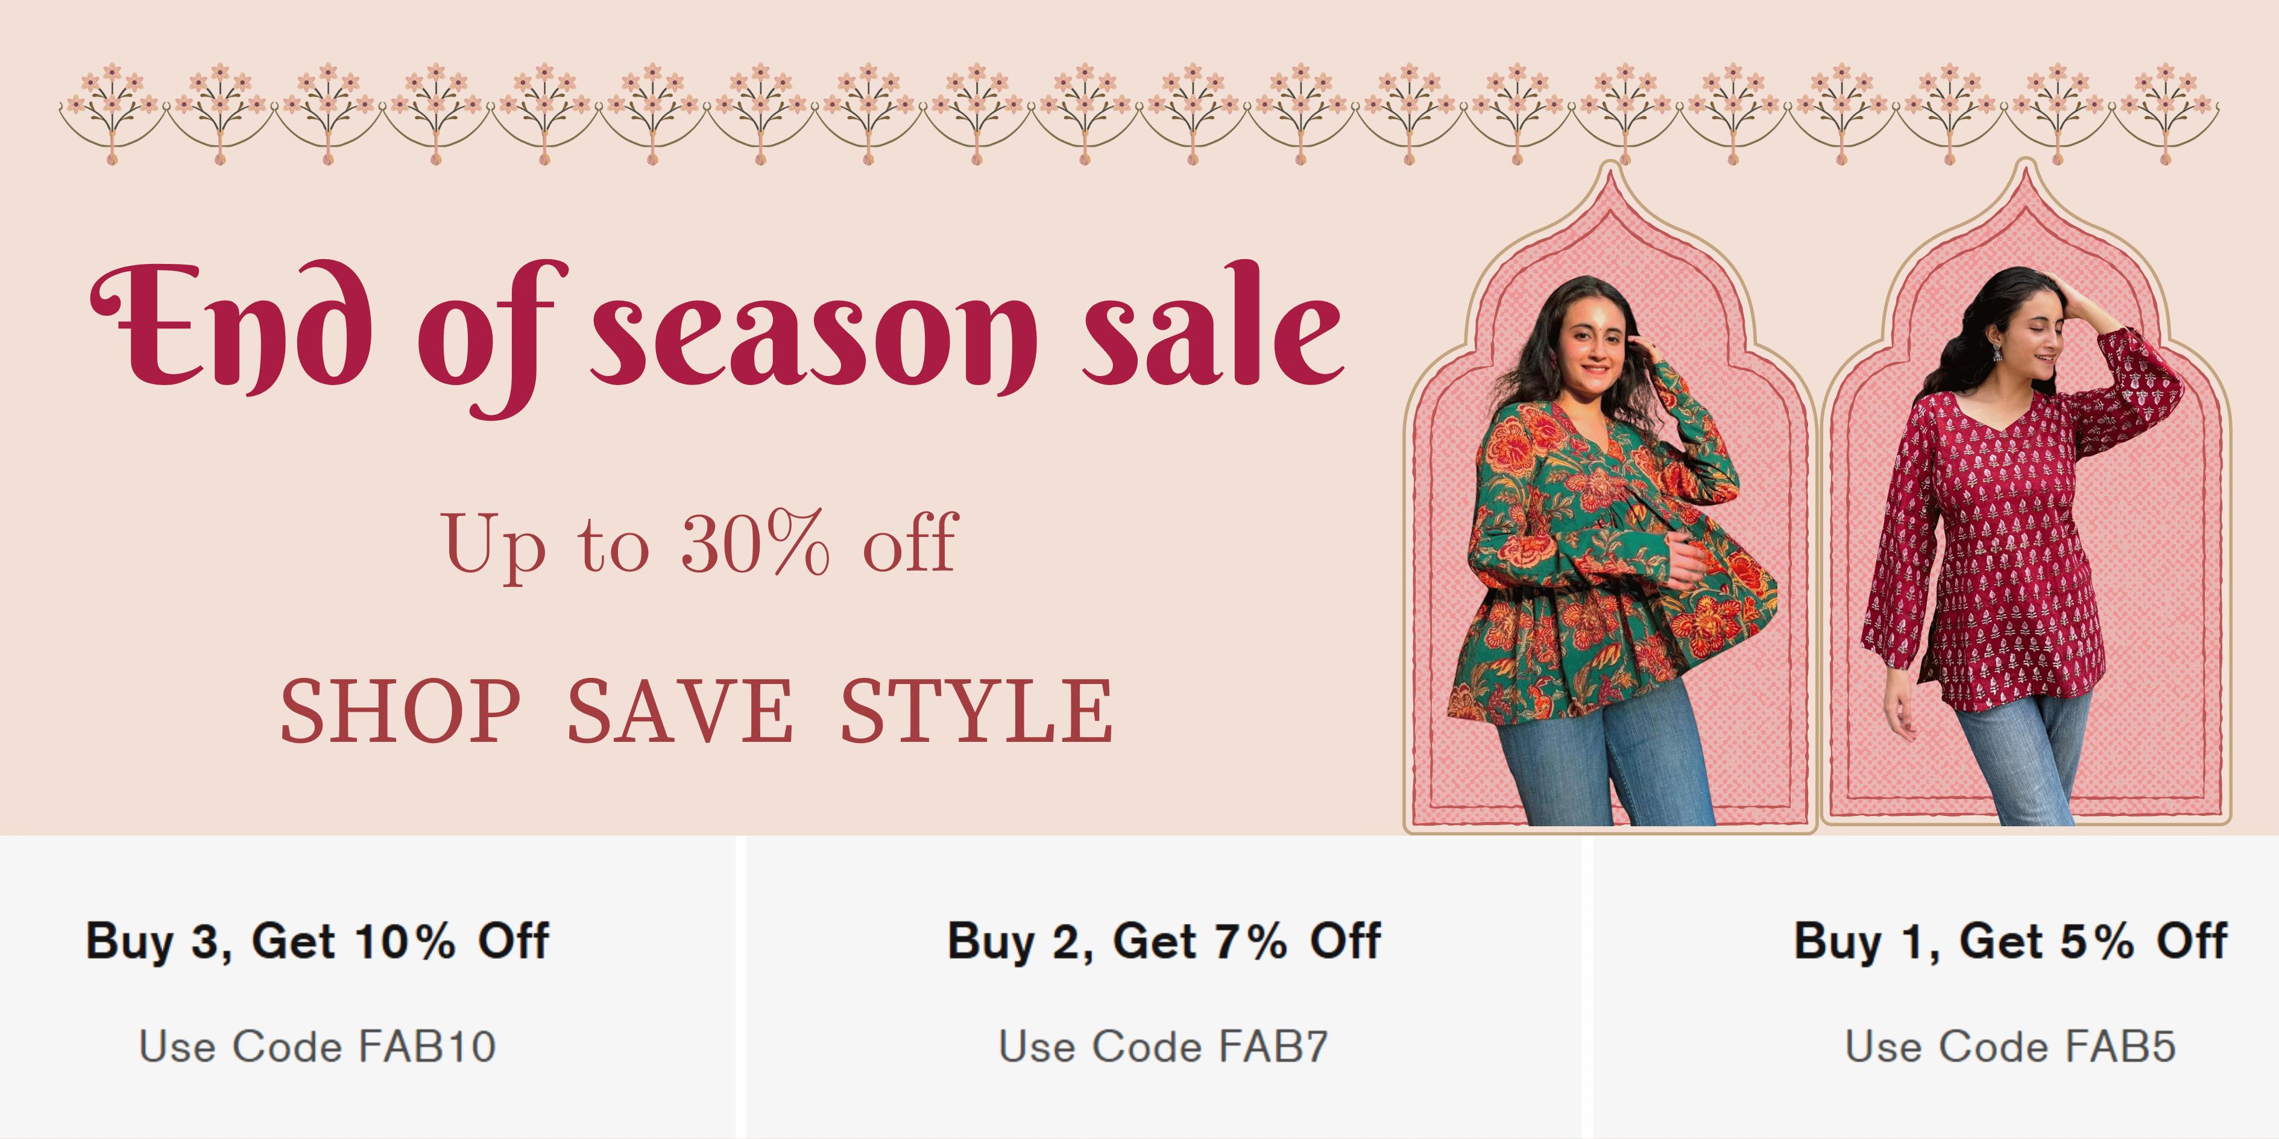Click the Buy 1, Get 5% Off offer
The width and height of the screenshot is (2279, 1139).
(2010, 940)
